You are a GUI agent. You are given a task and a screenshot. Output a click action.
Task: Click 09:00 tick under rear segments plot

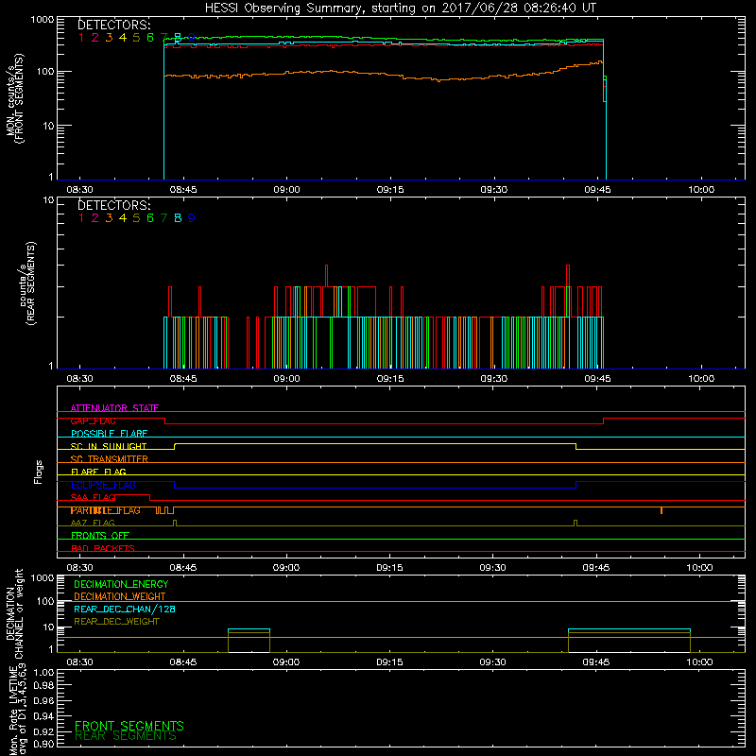[x=287, y=379]
